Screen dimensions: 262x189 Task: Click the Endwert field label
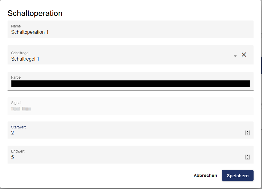[x=18, y=151]
